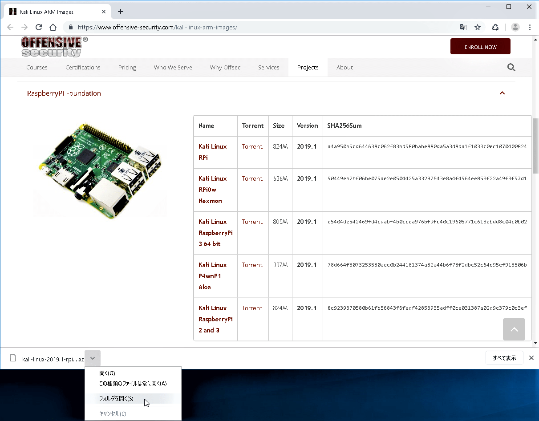Image resolution: width=539 pixels, height=421 pixels.
Task: Click the browser forward arrow
Action: pyautogui.click(x=24, y=27)
